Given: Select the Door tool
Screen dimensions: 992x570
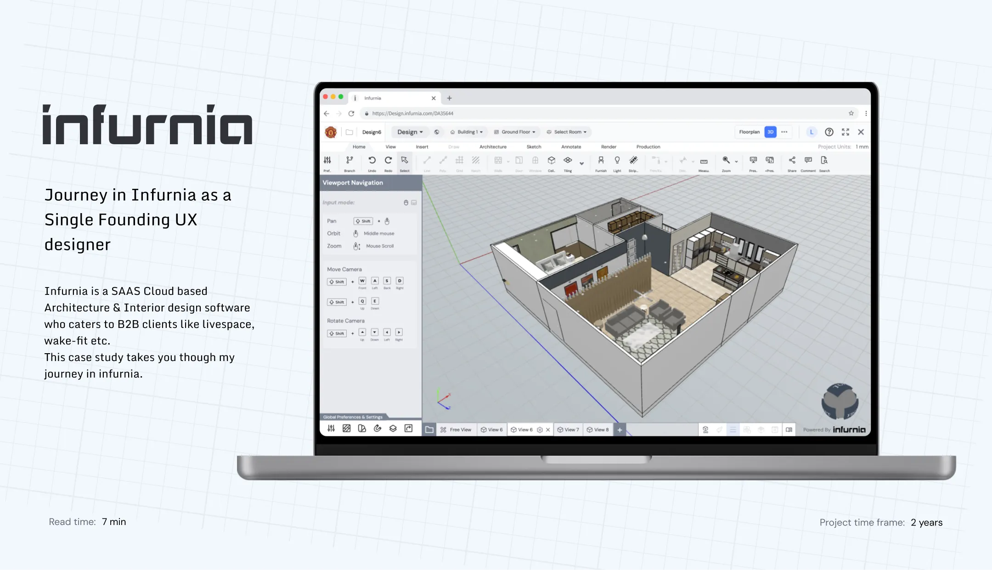Looking at the screenshot, I should tap(519, 163).
